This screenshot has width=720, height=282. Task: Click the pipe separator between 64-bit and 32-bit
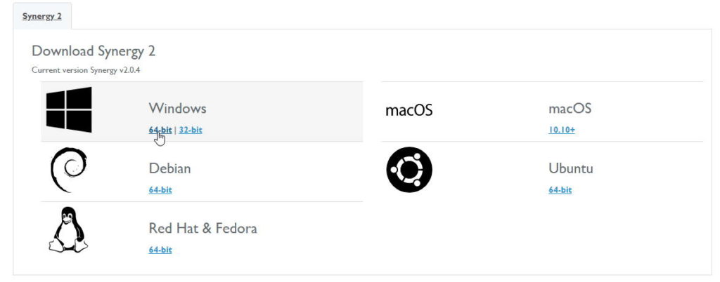175,130
